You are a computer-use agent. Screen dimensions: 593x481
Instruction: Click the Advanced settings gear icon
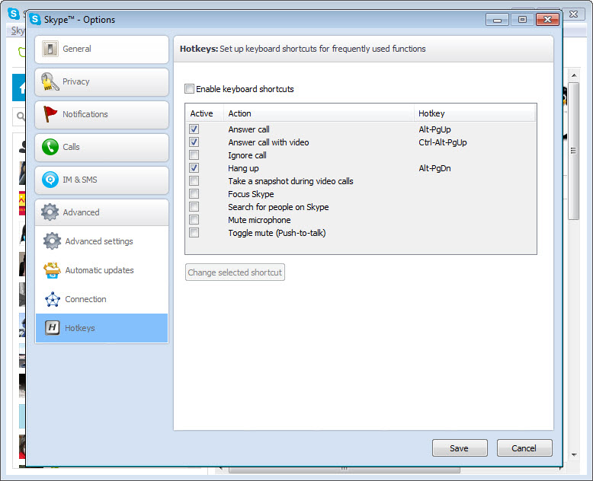coord(52,240)
